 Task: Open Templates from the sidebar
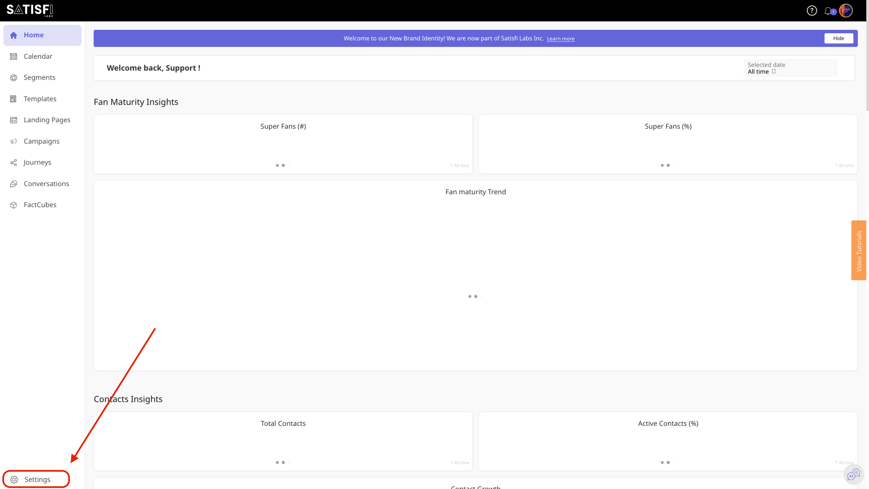(40, 99)
